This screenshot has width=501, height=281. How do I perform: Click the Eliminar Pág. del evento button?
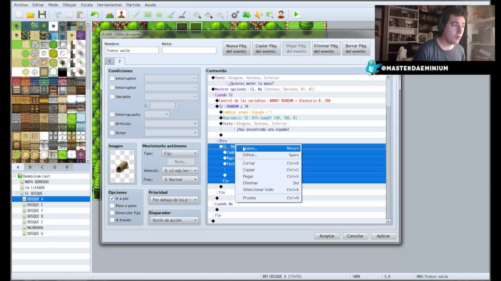[326, 49]
